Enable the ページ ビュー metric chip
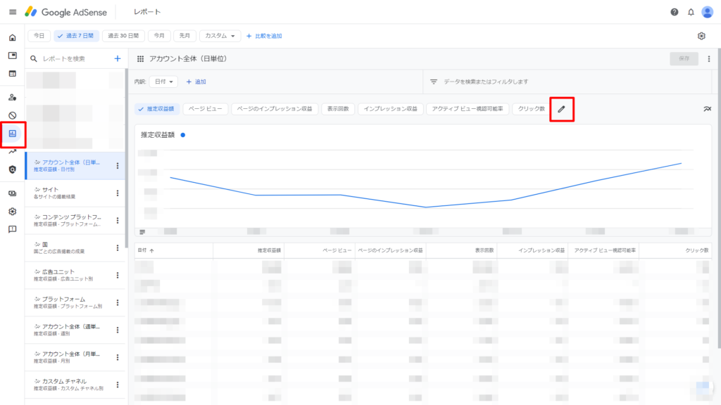Screen dimensions: 721x405 [x=205, y=109]
